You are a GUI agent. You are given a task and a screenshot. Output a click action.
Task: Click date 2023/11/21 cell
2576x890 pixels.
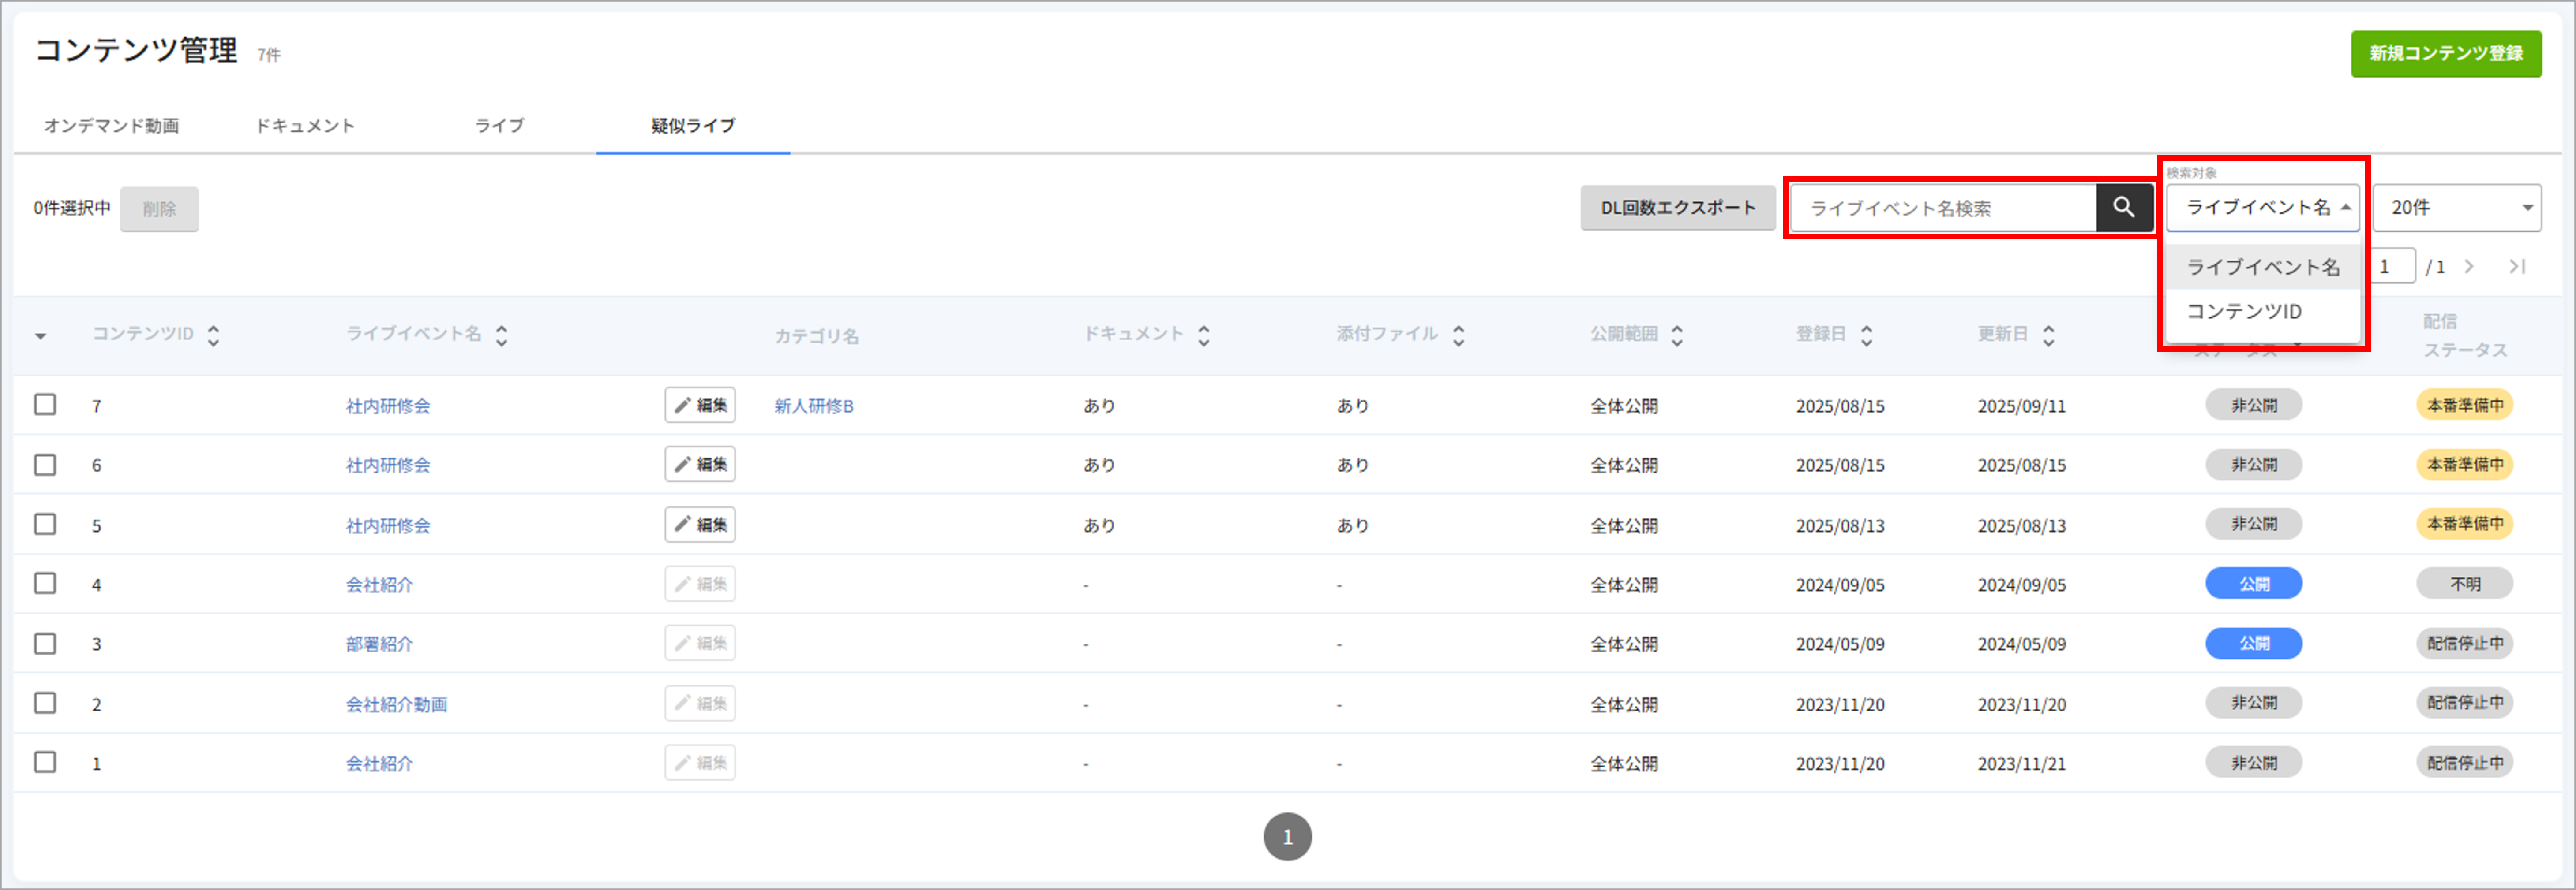(2022, 764)
